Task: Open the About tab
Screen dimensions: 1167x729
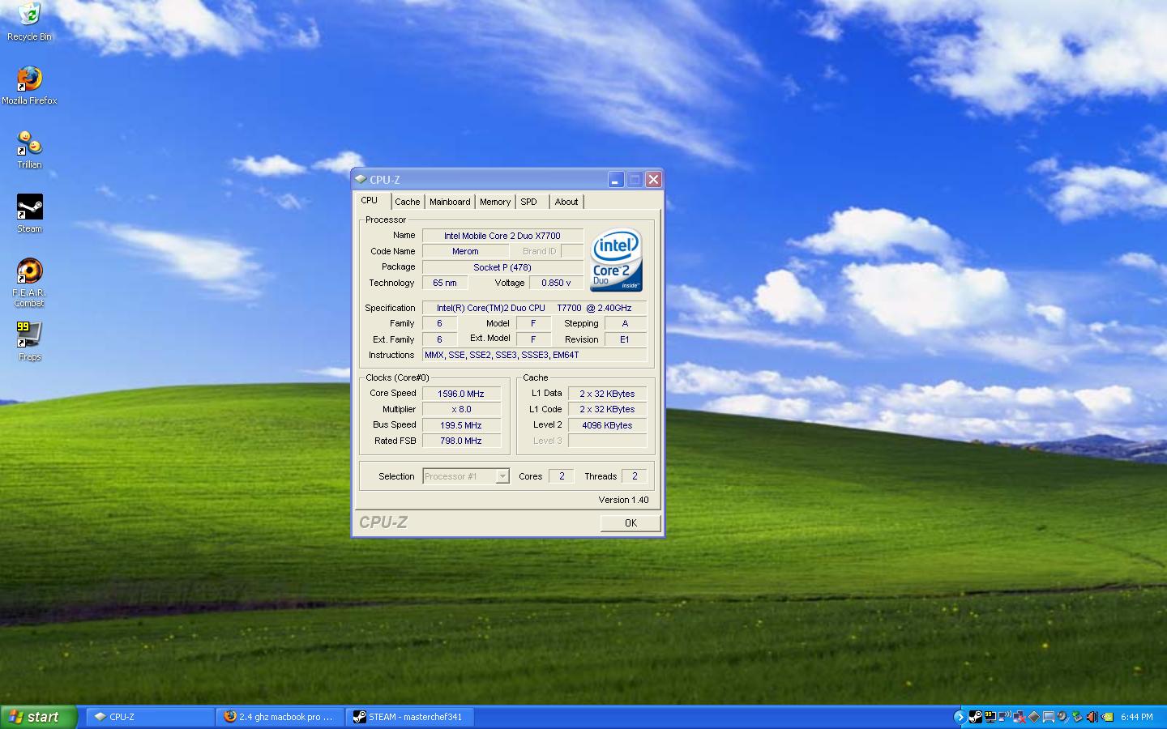Action: pyautogui.click(x=566, y=202)
